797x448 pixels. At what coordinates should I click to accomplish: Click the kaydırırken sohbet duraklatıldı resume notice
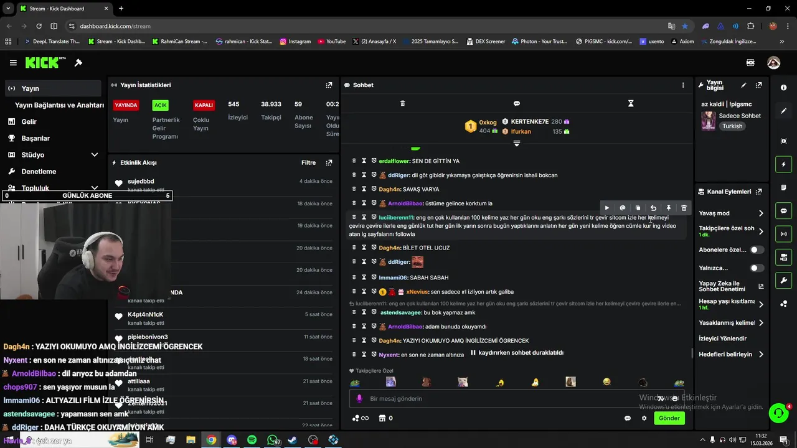[517, 353]
